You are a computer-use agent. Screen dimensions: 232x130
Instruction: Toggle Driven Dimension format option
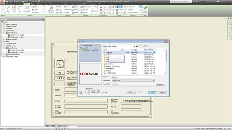coord(131,13)
